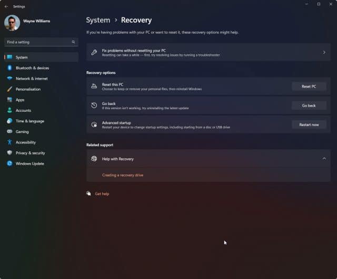Viewport: 337px width, 279px height.
Task: Open Network & internet wifi icon
Action: pos(9,79)
